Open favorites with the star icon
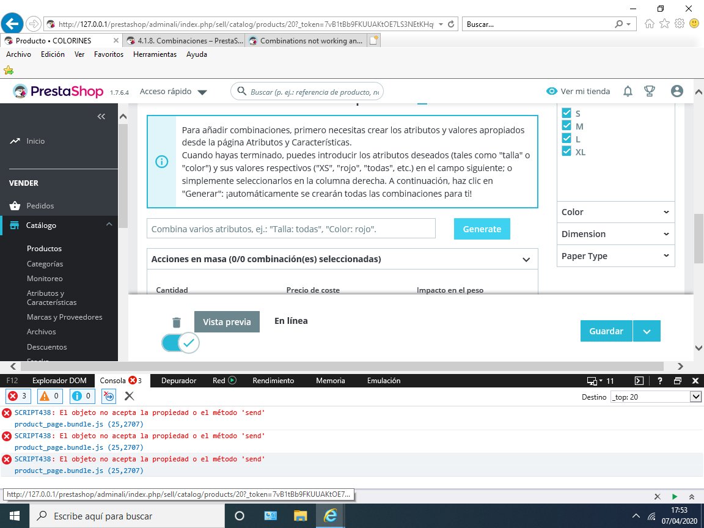 click(664, 24)
